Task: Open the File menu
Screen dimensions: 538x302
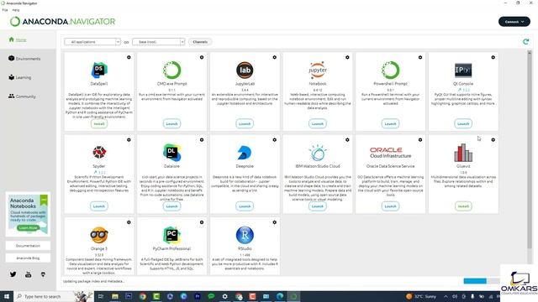Action: tap(5, 10)
